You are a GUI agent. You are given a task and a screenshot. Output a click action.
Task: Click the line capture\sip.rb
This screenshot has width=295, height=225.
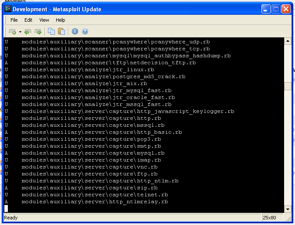click(x=81, y=188)
